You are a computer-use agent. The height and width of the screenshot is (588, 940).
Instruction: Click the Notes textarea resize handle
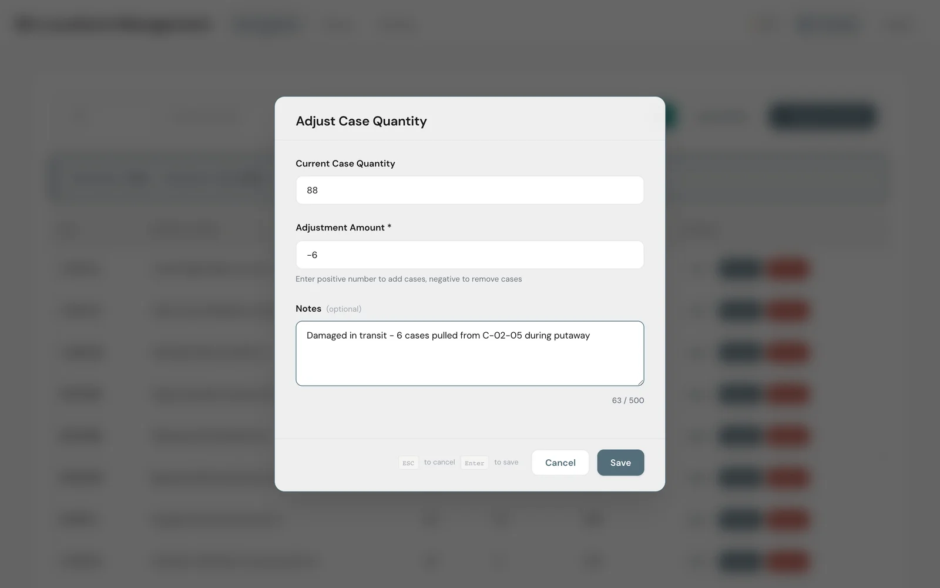(x=640, y=382)
